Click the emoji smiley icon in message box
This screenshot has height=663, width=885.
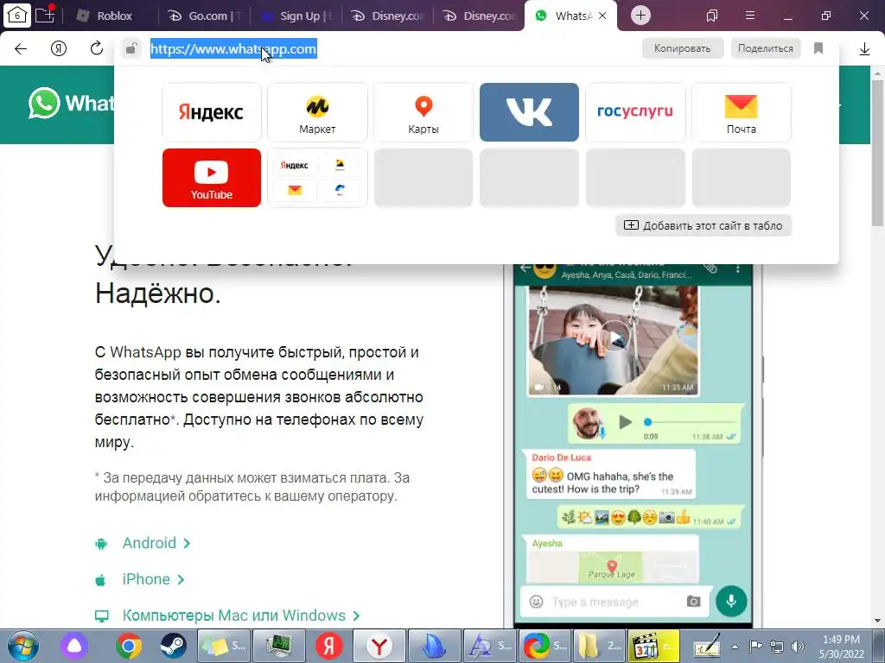(536, 602)
